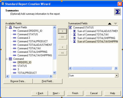Select highlighted ORDERS_ID under Command
This screenshot has height=98, width=123.
click(x=24, y=62)
